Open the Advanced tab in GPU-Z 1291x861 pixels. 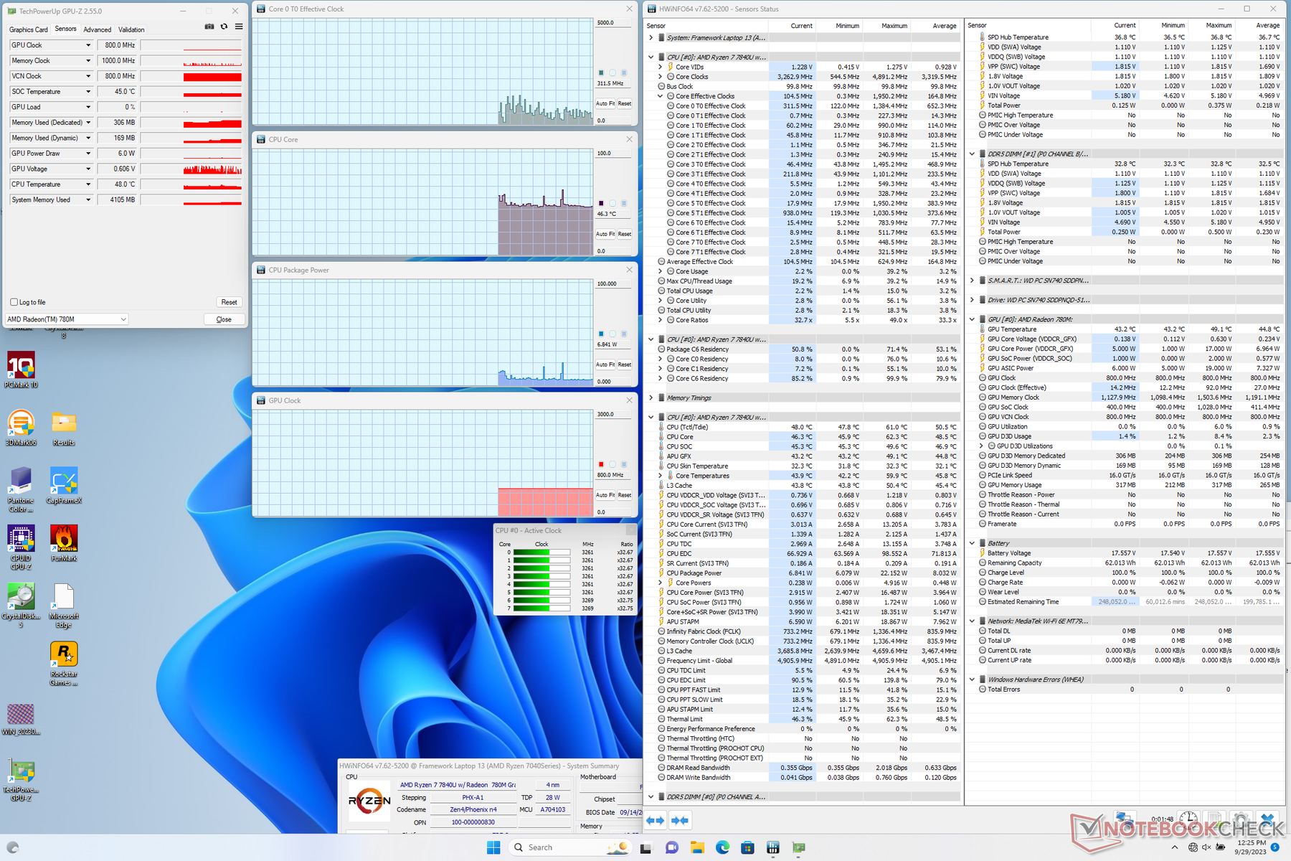click(98, 29)
